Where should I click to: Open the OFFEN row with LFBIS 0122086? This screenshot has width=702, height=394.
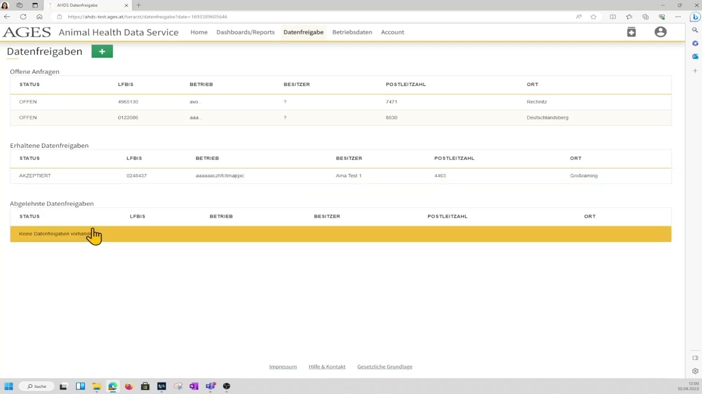click(x=341, y=118)
